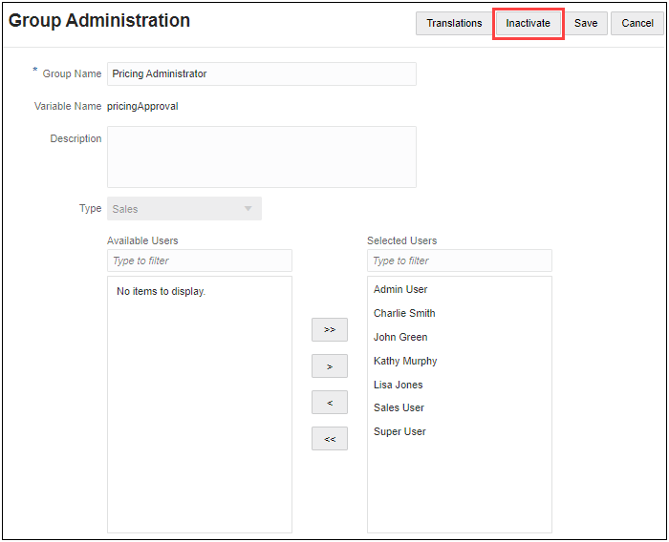Open the Type dropdown
This screenshot has width=669, height=542.
pyautogui.click(x=183, y=209)
